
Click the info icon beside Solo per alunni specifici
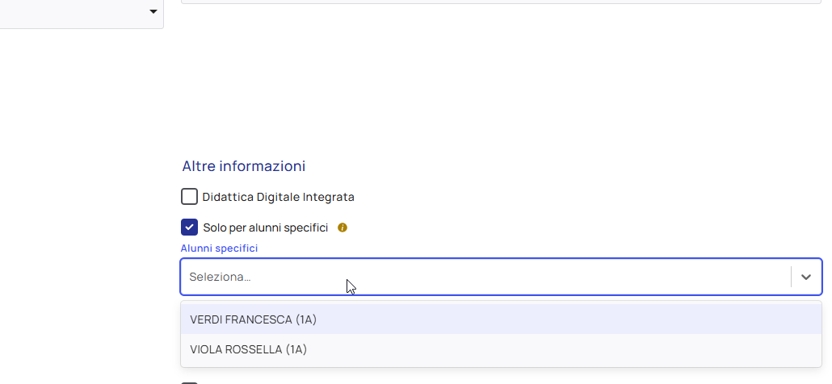click(x=342, y=227)
